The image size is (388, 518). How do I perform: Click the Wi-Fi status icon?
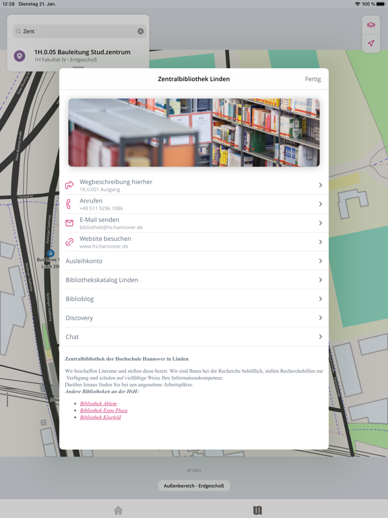357,4
